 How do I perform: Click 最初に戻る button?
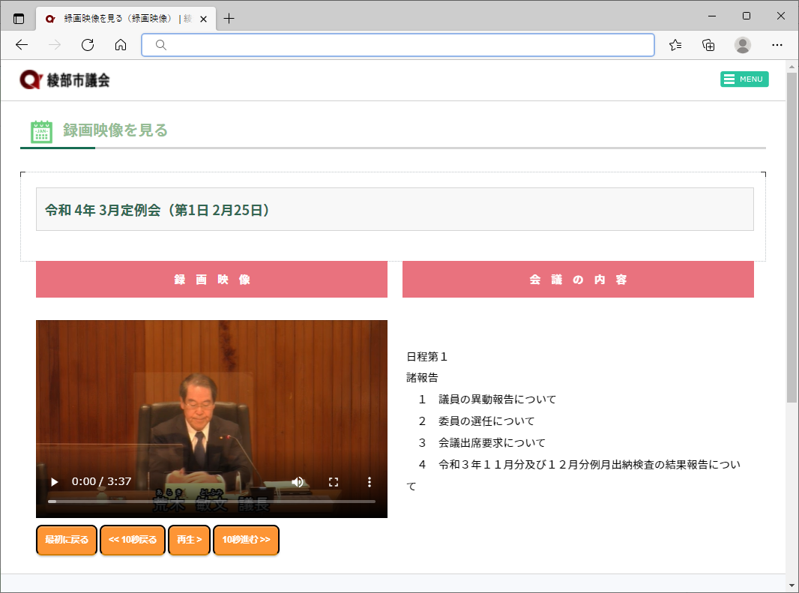point(67,540)
